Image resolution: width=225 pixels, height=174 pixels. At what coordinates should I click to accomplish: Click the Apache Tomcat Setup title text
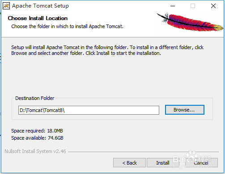pyautogui.click(x=40, y=6)
